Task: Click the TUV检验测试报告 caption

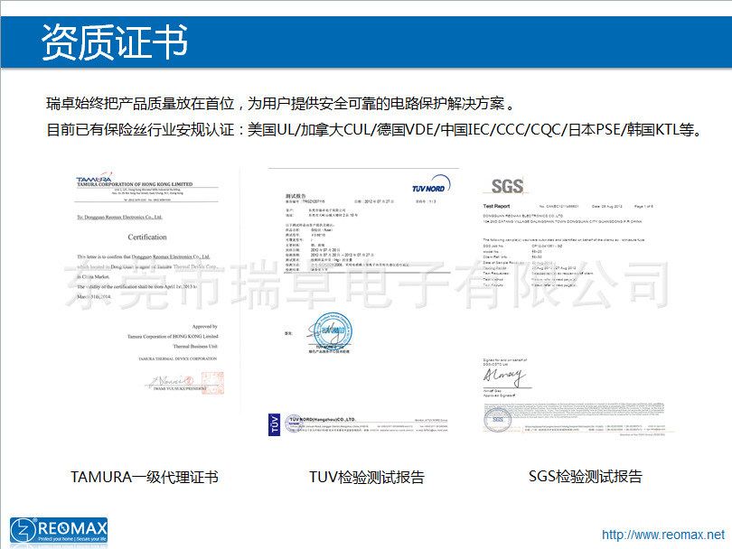Action: click(366, 477)
